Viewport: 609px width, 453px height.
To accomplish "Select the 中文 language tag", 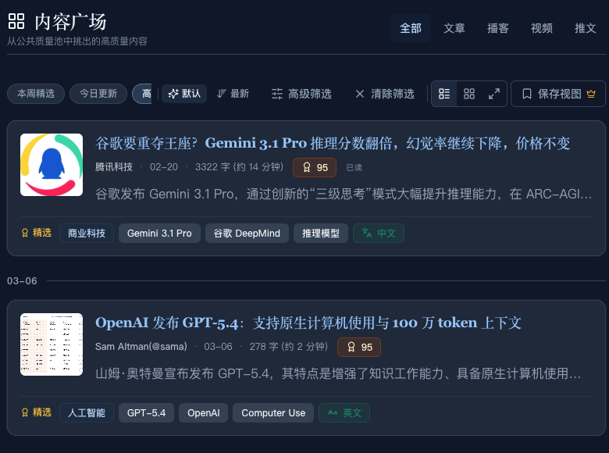I will [x=379, y=233].
